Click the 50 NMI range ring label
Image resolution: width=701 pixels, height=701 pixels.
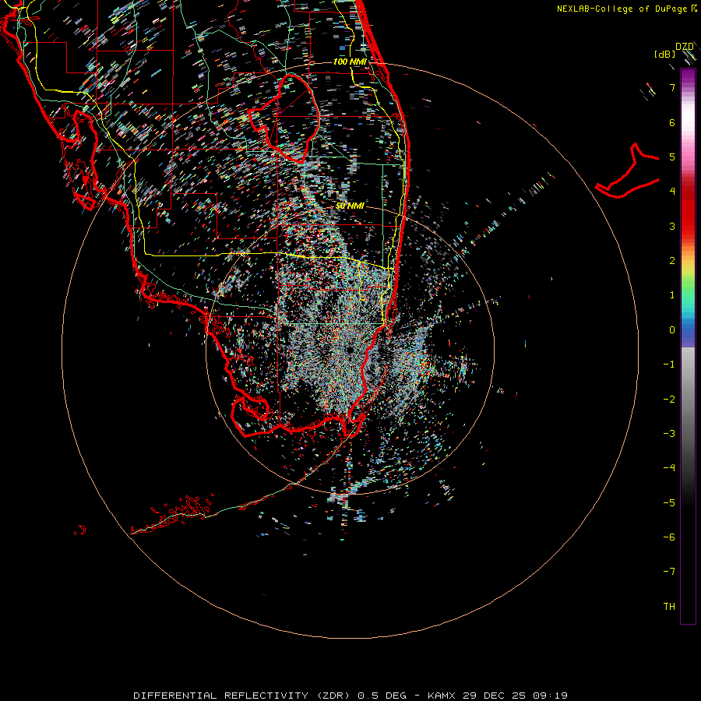click(x=350, y=206)
